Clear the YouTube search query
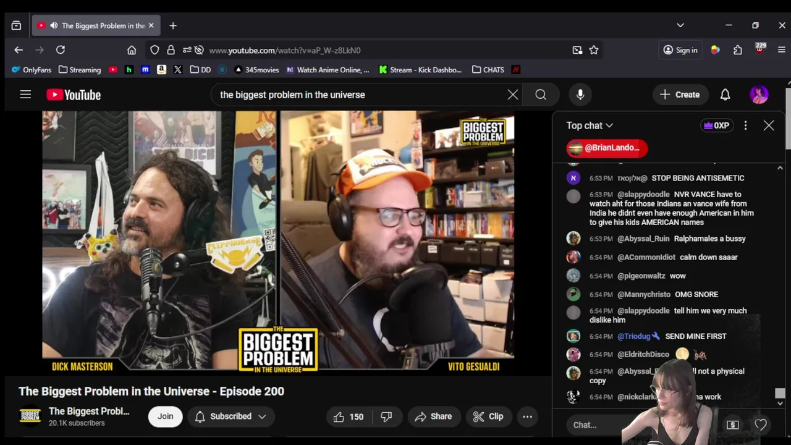Screen dimensions: 791x445 (513, 95)
